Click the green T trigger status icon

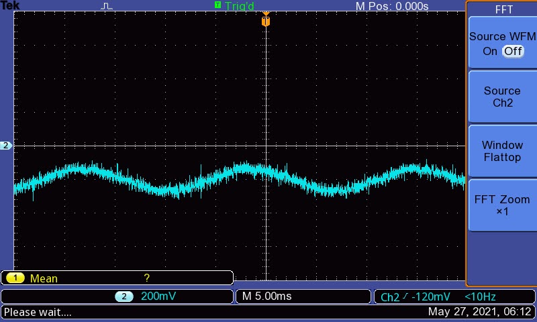tap(217, 5)
